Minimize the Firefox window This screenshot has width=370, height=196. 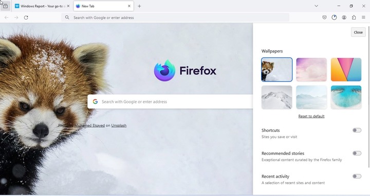[x=339, y=6]
